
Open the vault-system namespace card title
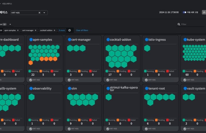(x=196, y=88)
